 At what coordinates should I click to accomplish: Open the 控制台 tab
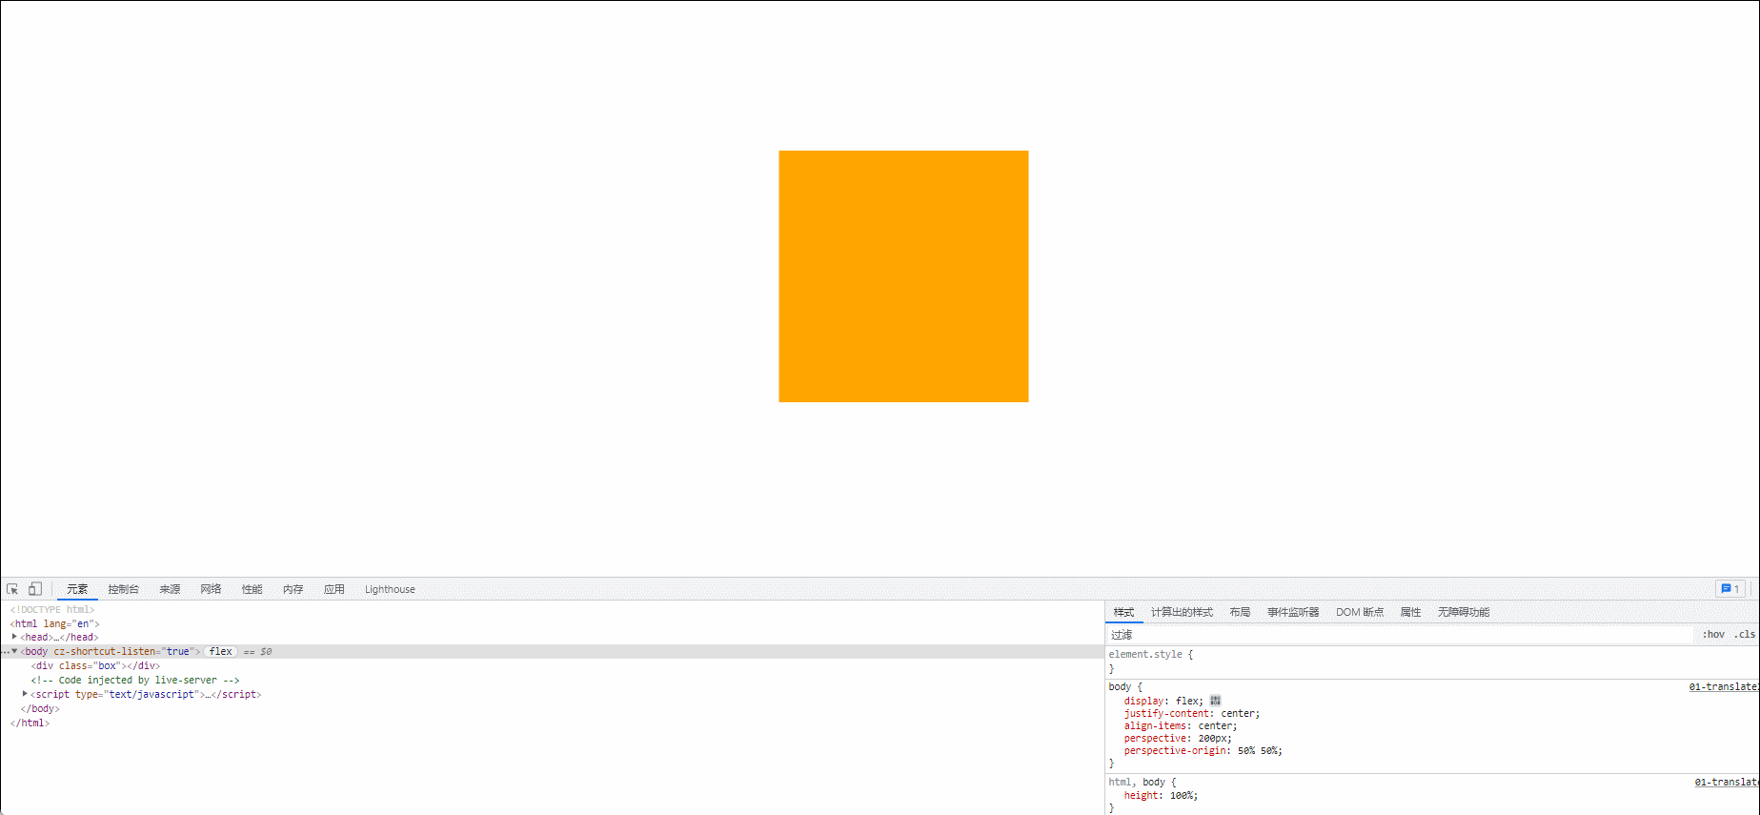123,589
